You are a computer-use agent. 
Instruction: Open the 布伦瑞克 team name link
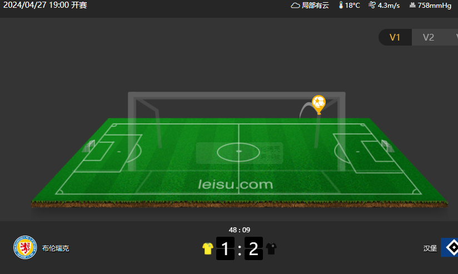[x=56, y=248]
